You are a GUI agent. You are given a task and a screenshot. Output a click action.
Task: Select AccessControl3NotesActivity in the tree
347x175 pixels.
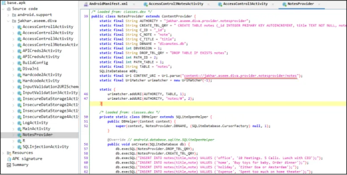pos(50,45)
